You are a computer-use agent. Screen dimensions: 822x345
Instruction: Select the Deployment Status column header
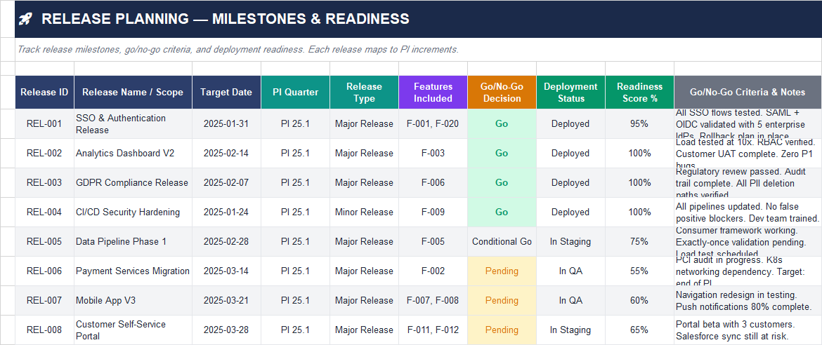(571, 92)
